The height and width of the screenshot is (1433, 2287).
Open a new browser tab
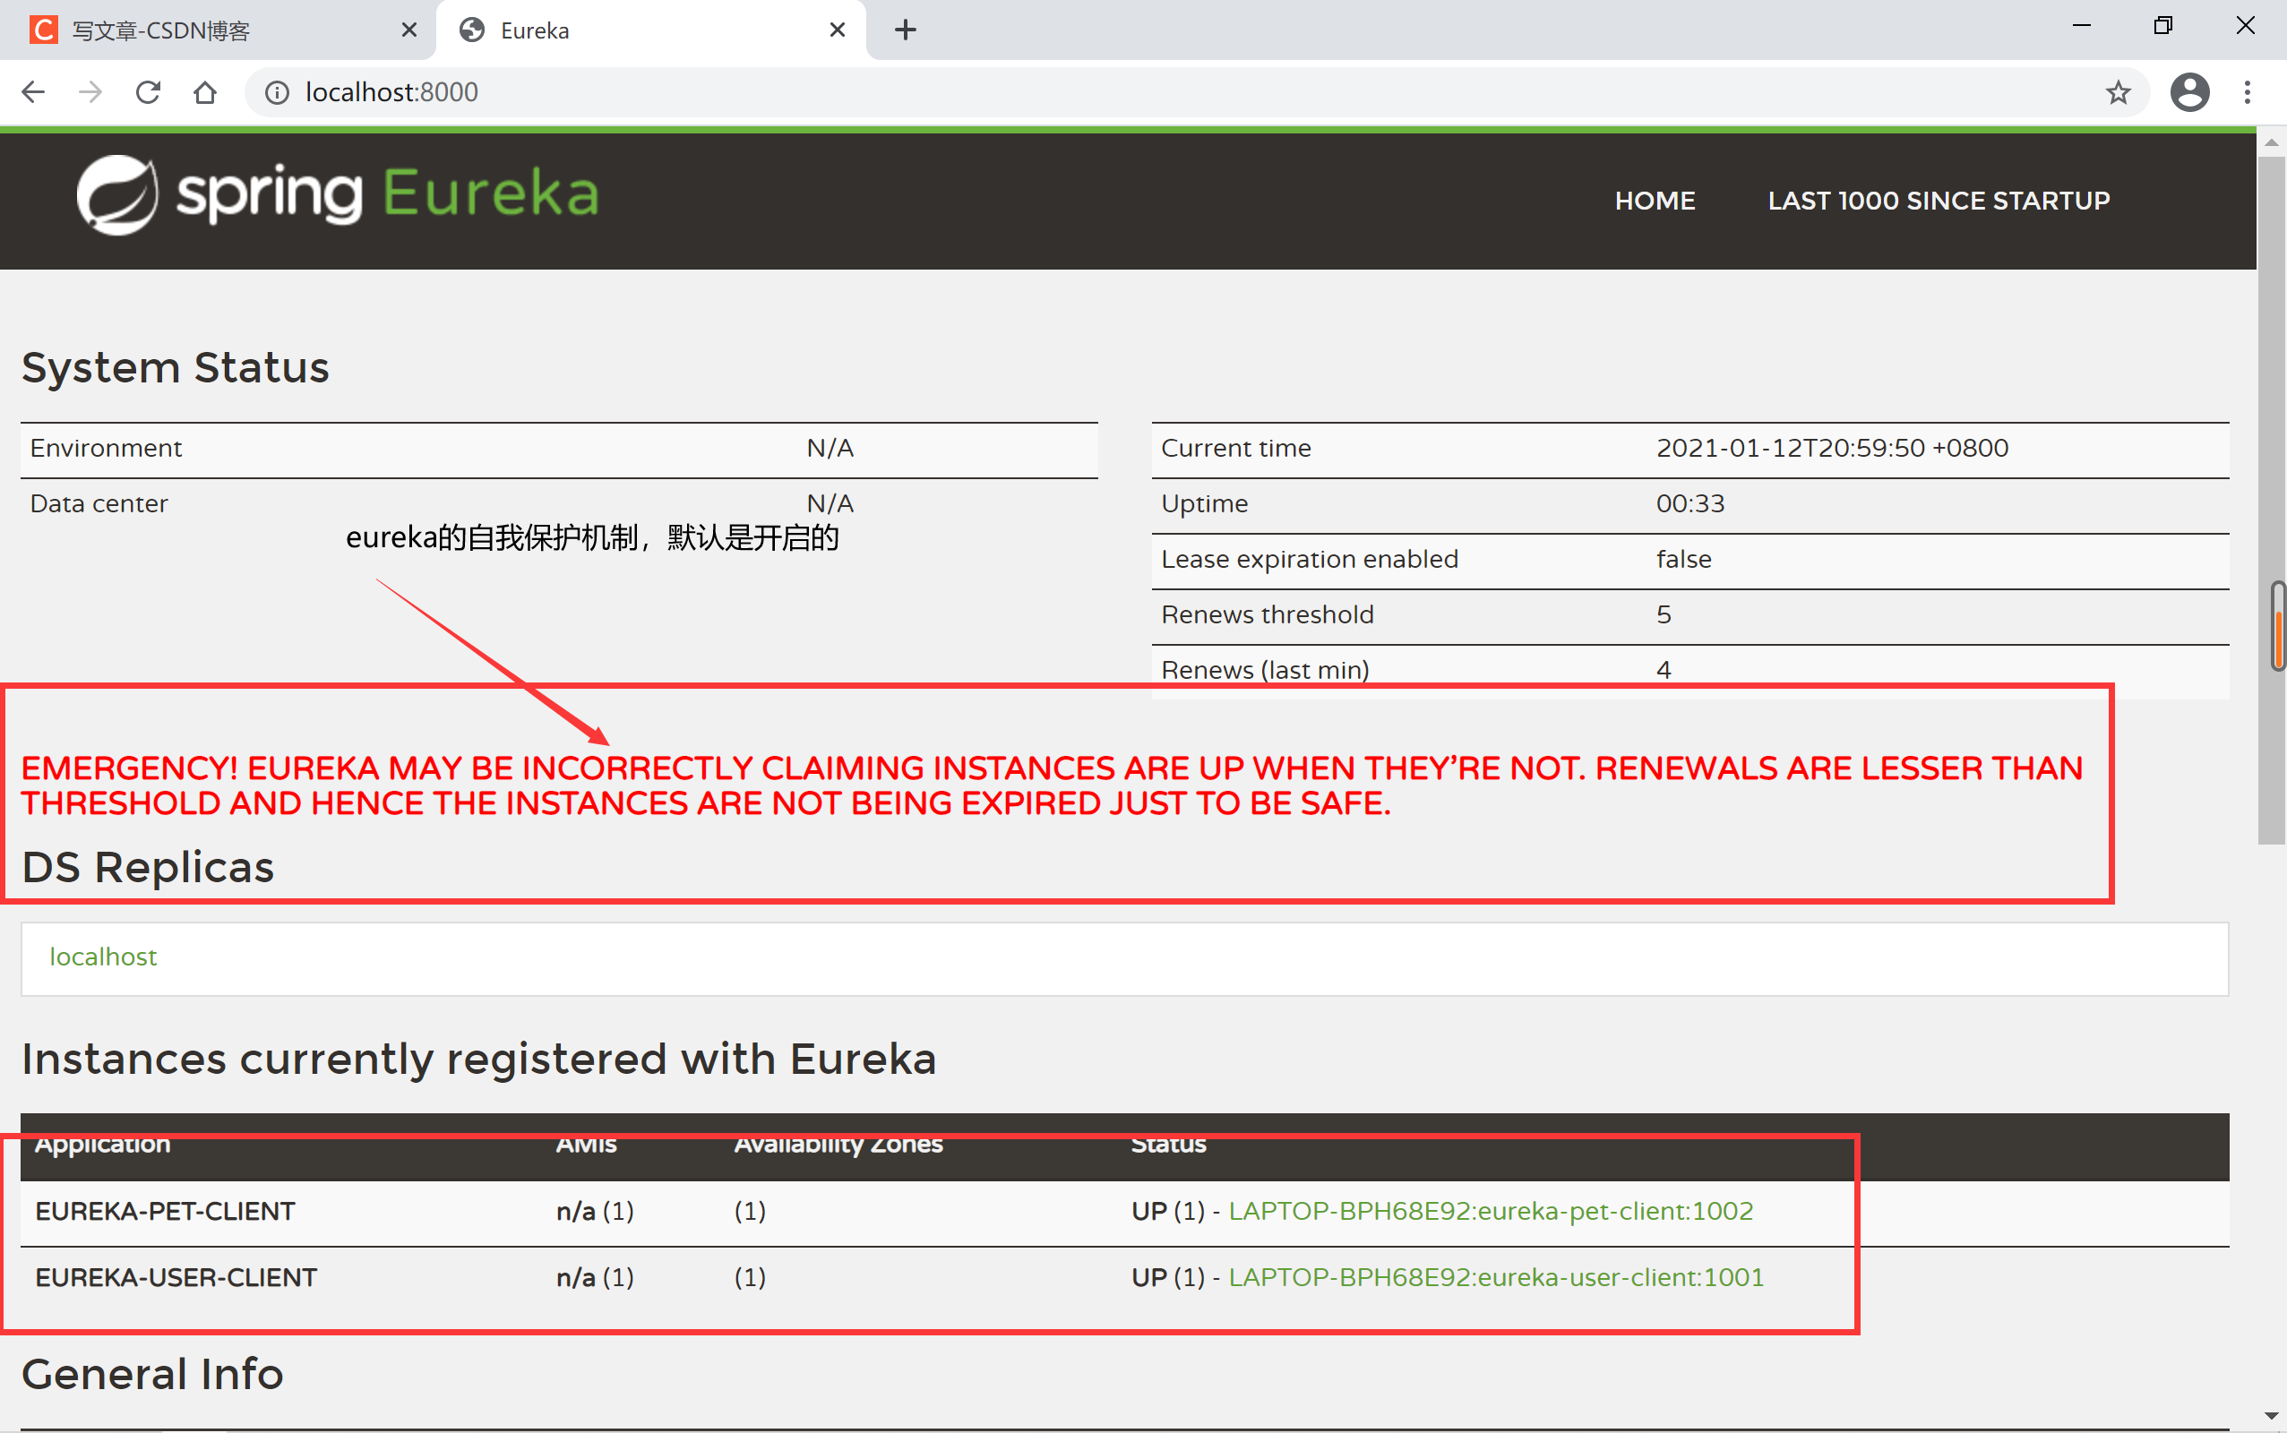tap(905, 30)
